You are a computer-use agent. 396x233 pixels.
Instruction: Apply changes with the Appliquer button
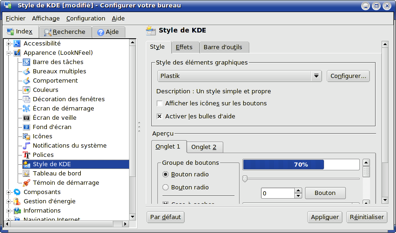pyautogui.click(x=325, y=217)
